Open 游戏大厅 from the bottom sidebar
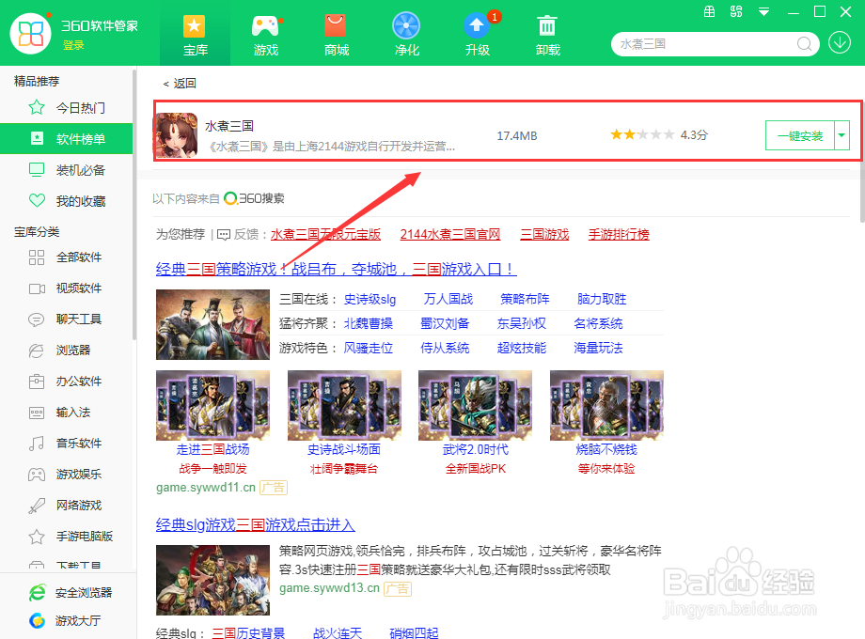 pyautogui.click(x=67, y=620)
